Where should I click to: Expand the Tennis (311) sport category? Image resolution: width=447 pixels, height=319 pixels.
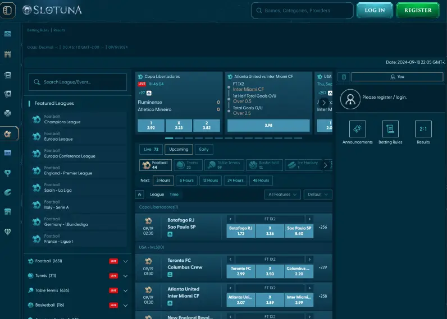click(x=125, y=276)
